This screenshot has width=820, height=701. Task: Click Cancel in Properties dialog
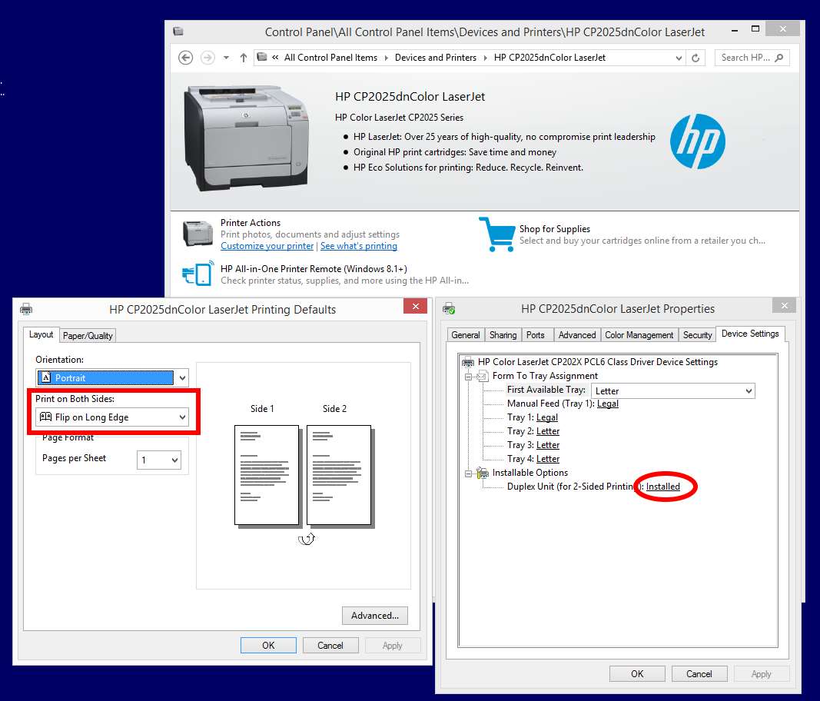(x=699, y=674)
